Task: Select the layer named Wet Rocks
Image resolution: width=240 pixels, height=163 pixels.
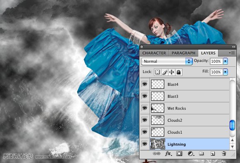Action: tap(177, 109)
